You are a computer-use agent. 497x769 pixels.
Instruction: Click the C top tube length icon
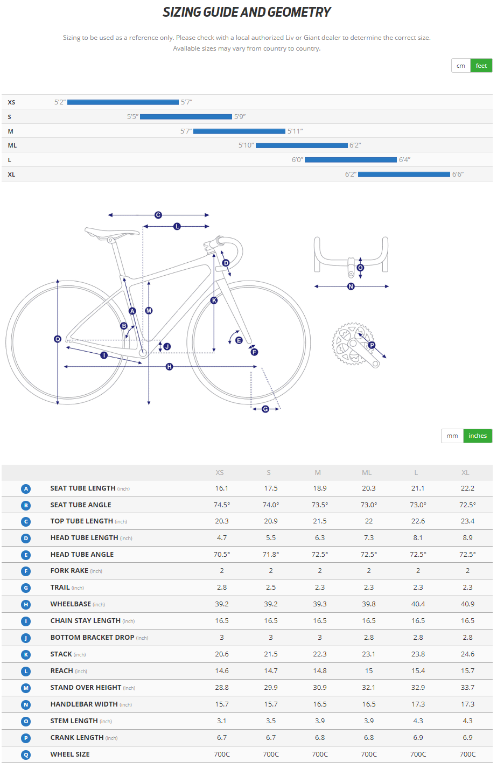click(26, 522)
